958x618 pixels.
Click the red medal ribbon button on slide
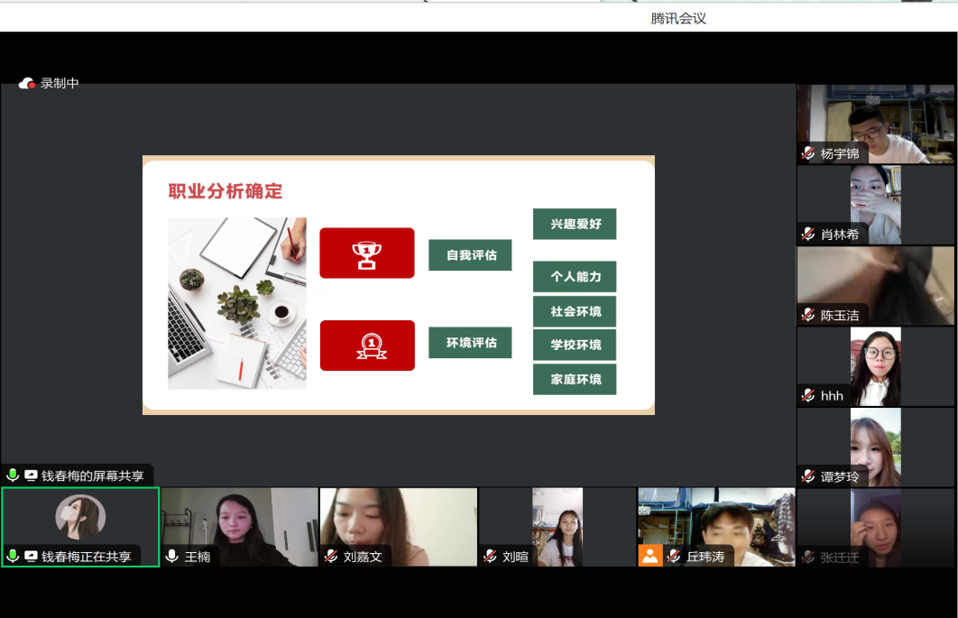(x=367, y=346)
